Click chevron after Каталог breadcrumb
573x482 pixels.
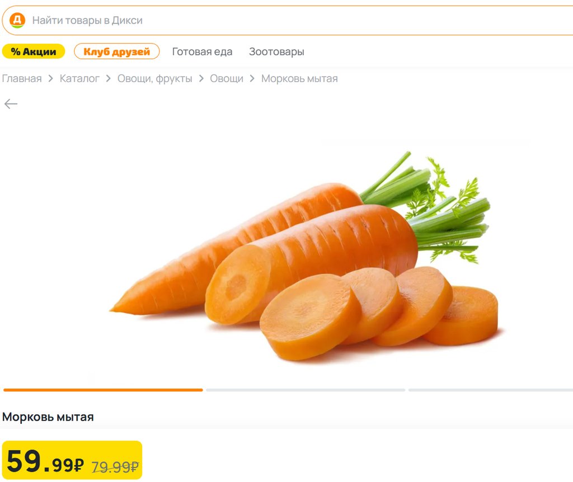108,78
